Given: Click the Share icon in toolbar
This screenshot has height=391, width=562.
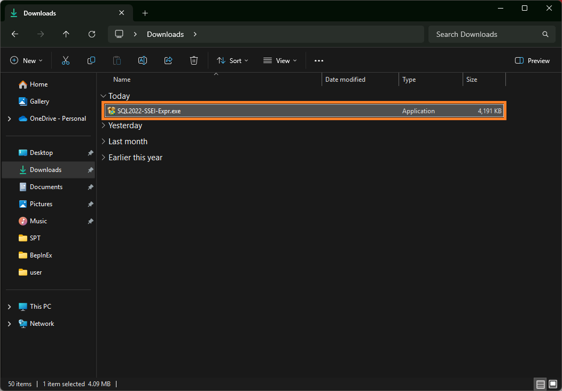Looking at the screenshot, I should pyautogui.click(x=168, y=61).
